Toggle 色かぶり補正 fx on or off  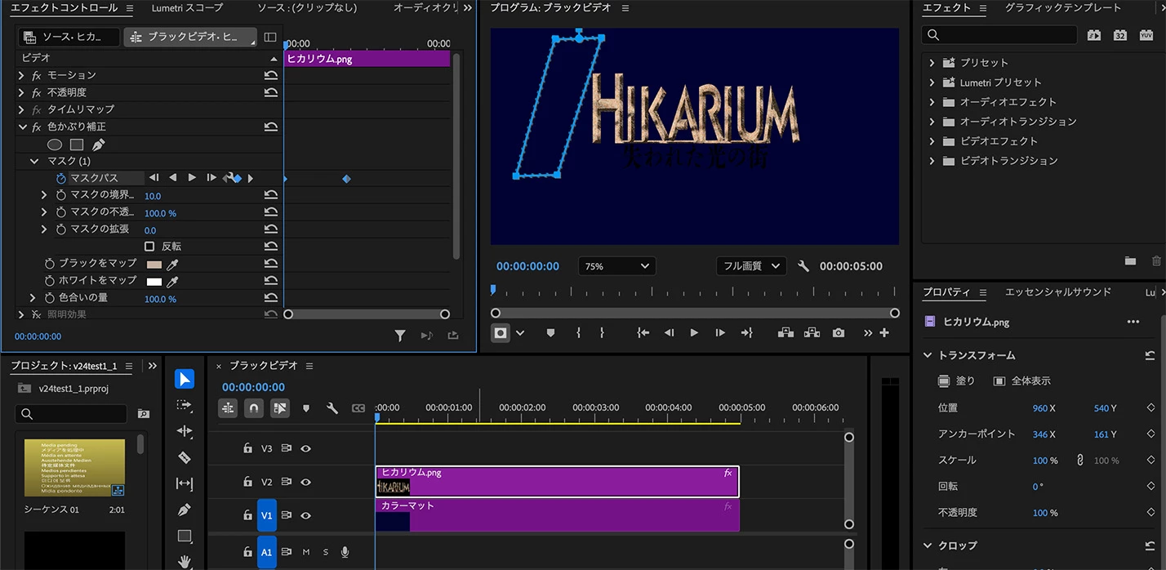click(36, 127)
